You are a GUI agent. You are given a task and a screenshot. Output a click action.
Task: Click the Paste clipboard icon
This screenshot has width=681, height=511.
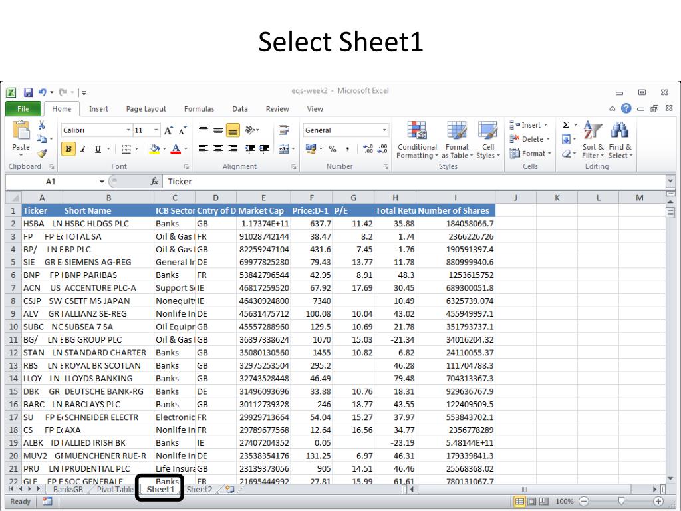point(21,130)
